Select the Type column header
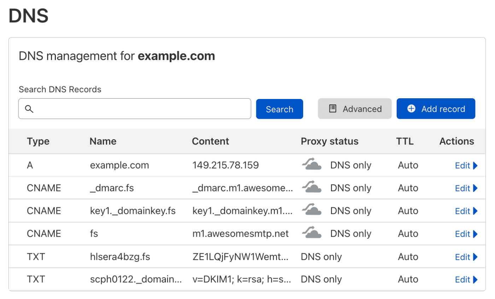 click(x=38, y=141)
